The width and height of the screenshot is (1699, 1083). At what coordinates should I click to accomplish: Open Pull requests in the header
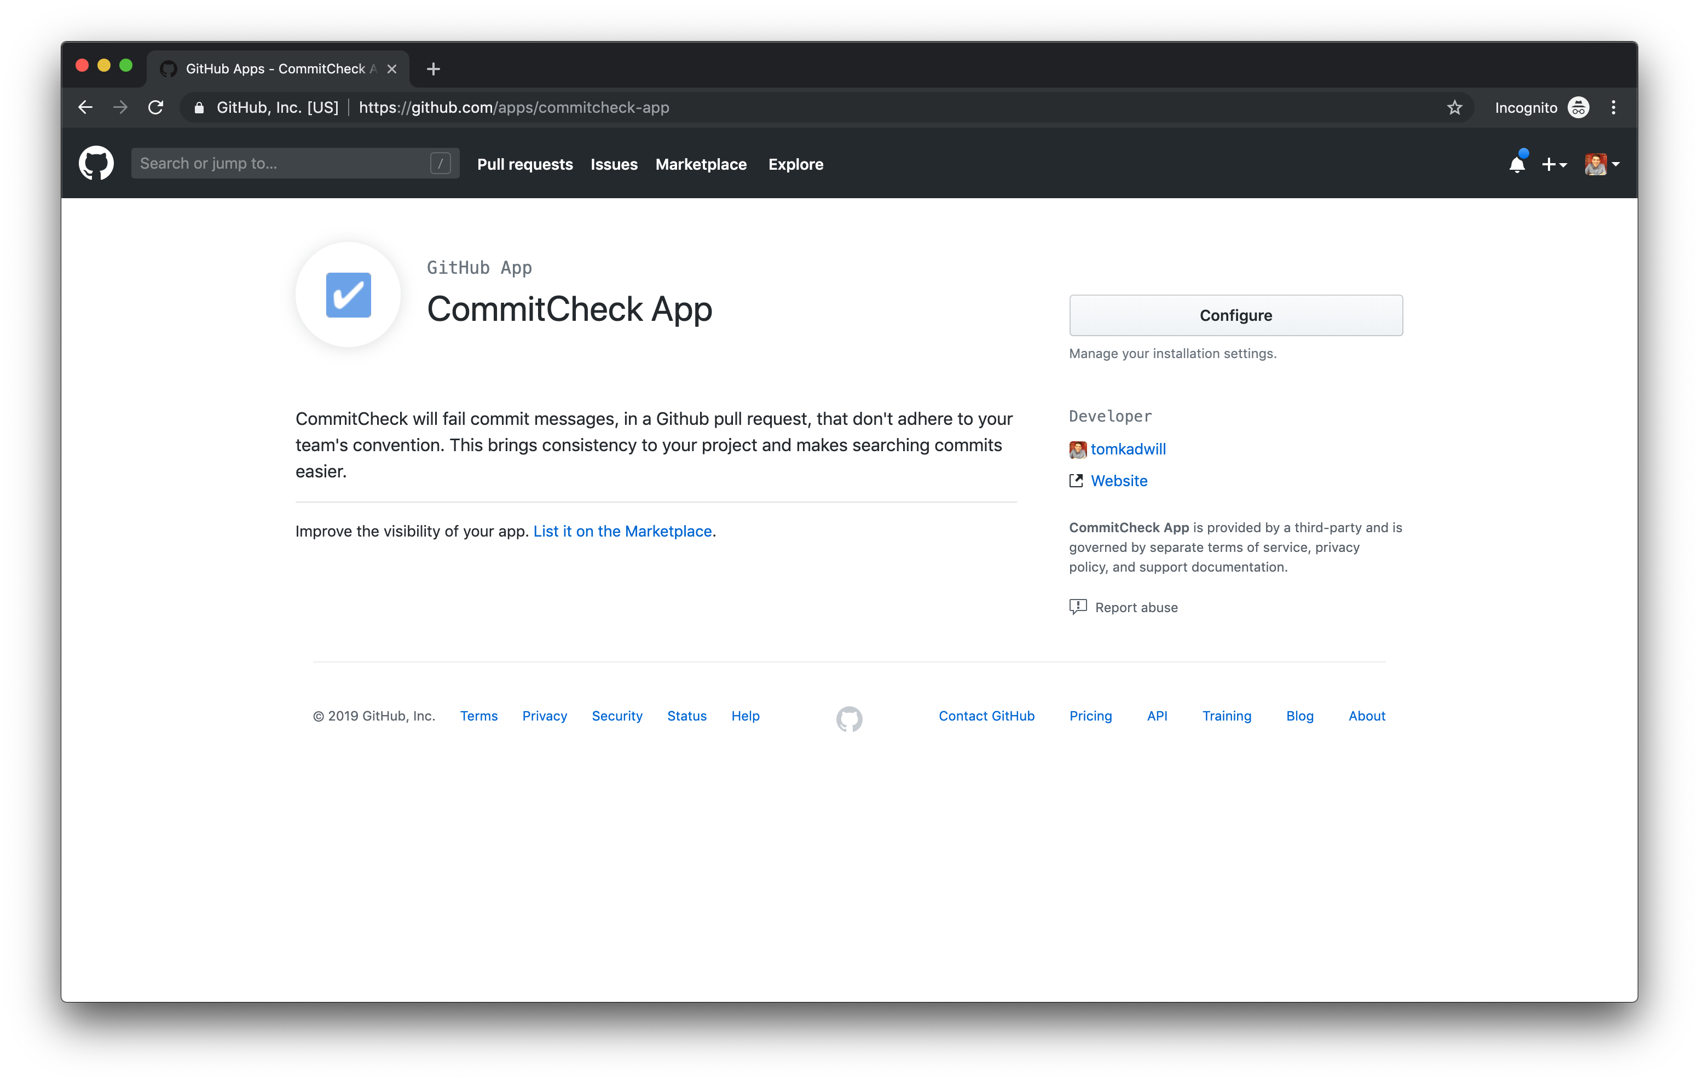(525, 164)
